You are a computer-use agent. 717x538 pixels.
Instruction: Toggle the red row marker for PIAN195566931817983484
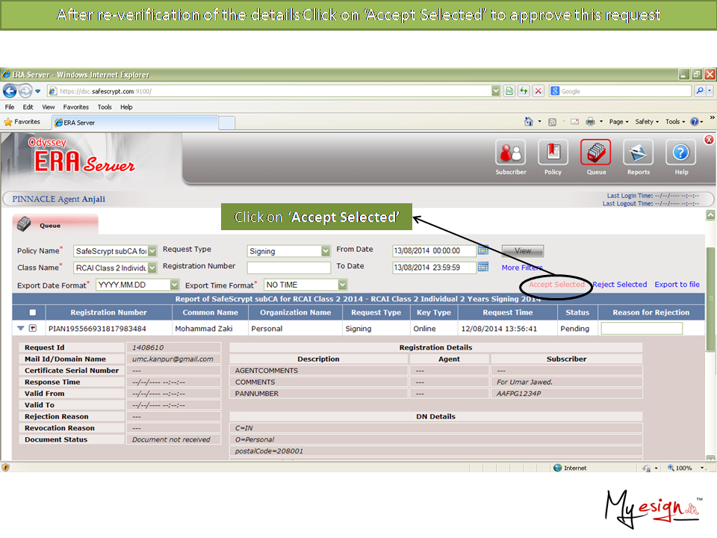tap(32, 328)
